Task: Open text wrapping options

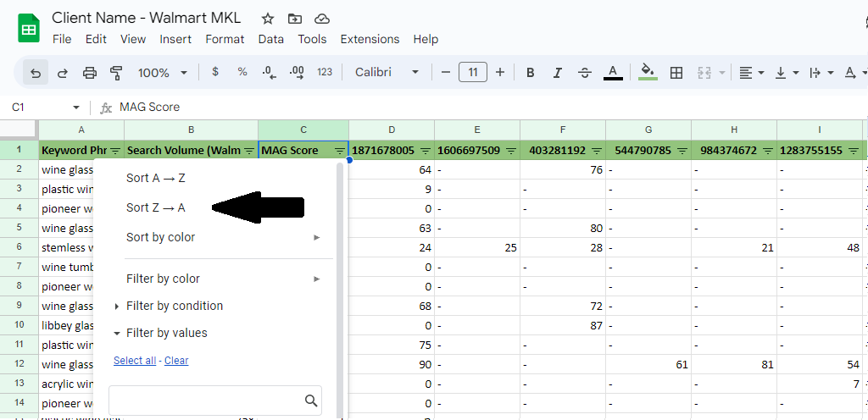Action: click(821, 72)
